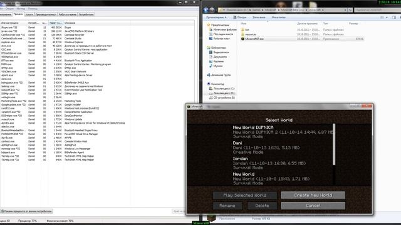Open Музика library in navigation pane
The width and height of the screenshot is (401, 225).
tap(216, 66)
